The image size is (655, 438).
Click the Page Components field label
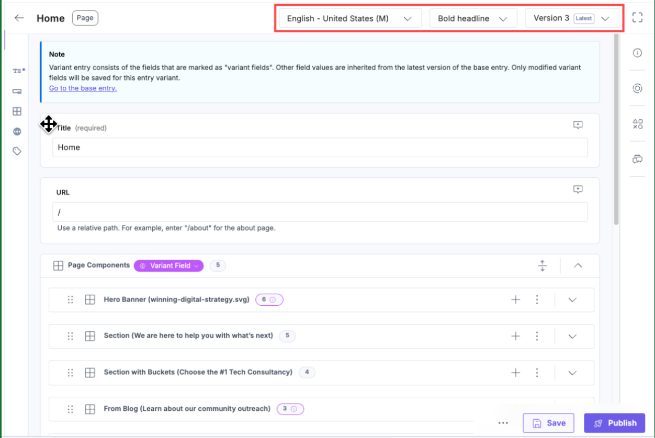pos(99,265)
